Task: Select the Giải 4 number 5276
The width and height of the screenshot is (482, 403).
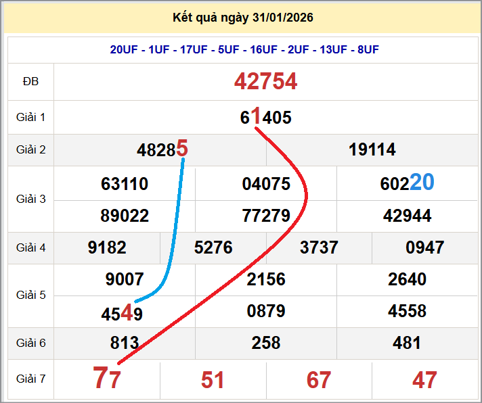Action: (213, 247)
